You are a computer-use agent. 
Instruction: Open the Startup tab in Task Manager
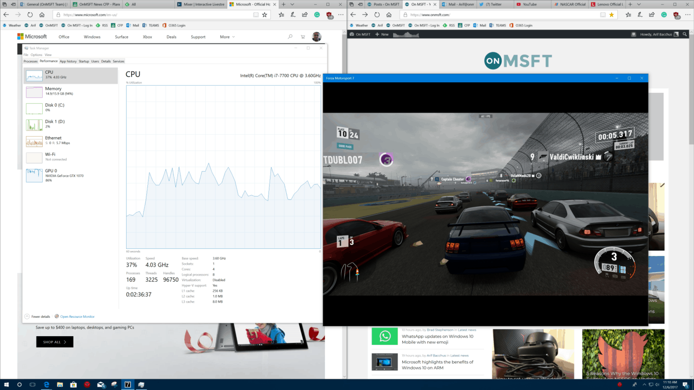(x=84, y=61)
